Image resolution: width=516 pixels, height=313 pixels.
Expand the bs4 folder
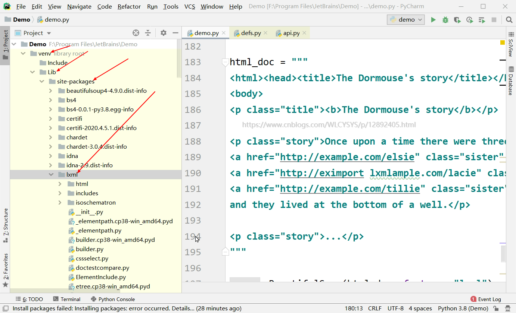pyautogui.click(x=51, y=100)
